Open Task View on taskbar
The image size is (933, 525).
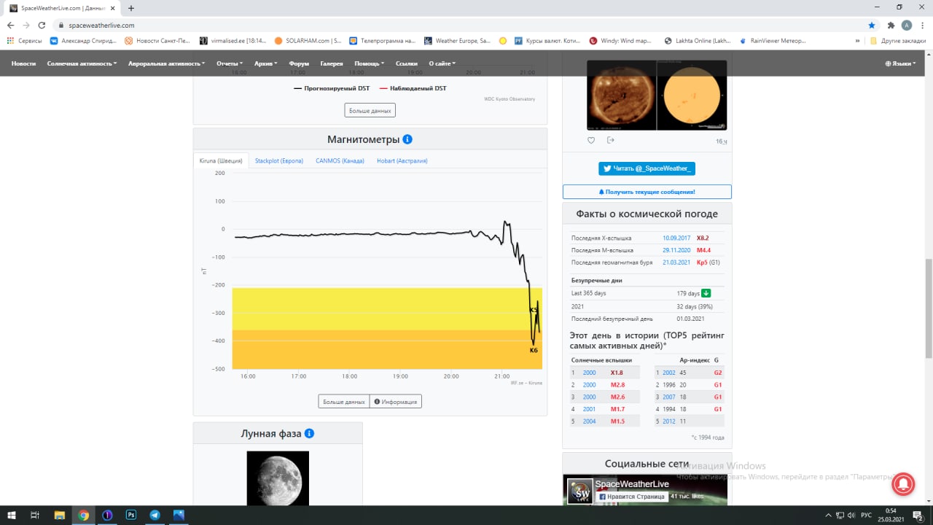pos(35,515)
